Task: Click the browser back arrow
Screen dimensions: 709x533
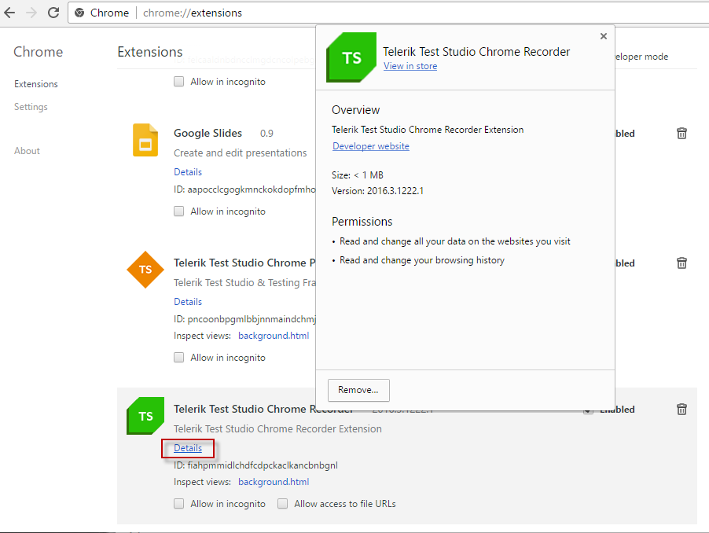Action: coord(9,13)
